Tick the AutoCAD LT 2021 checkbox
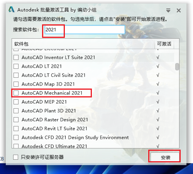 point(16,66)
